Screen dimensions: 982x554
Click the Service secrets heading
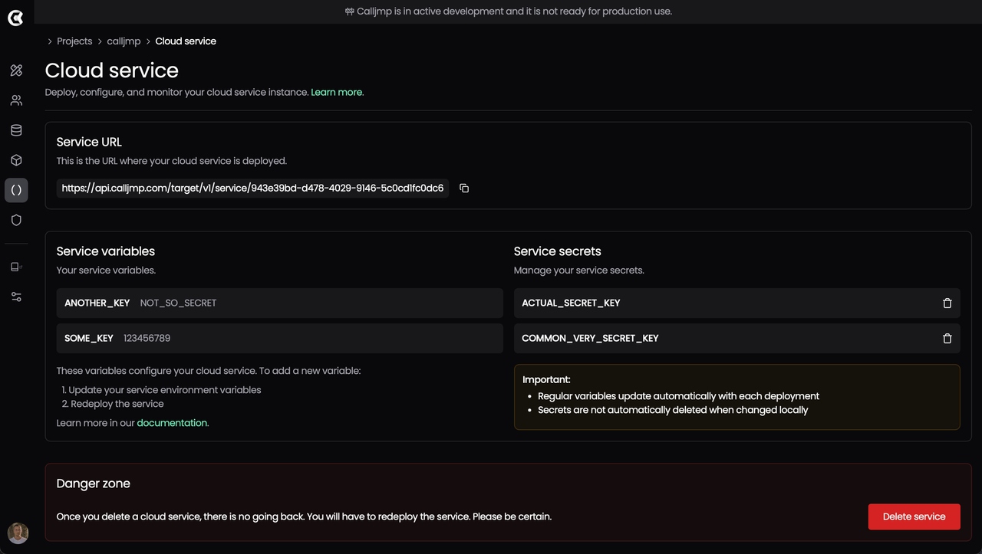pyautogui.click(x=558, y=251)
